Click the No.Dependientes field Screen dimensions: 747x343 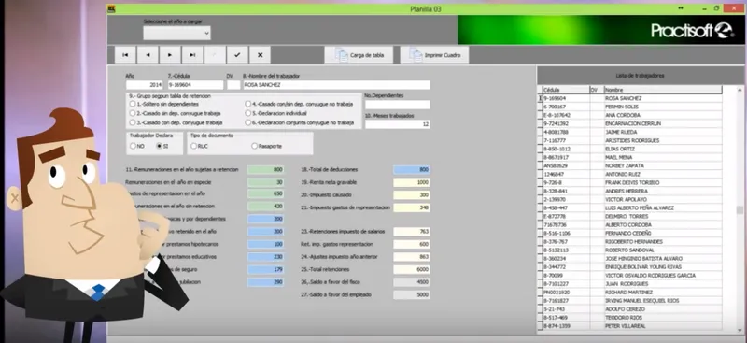pos(398,105)
